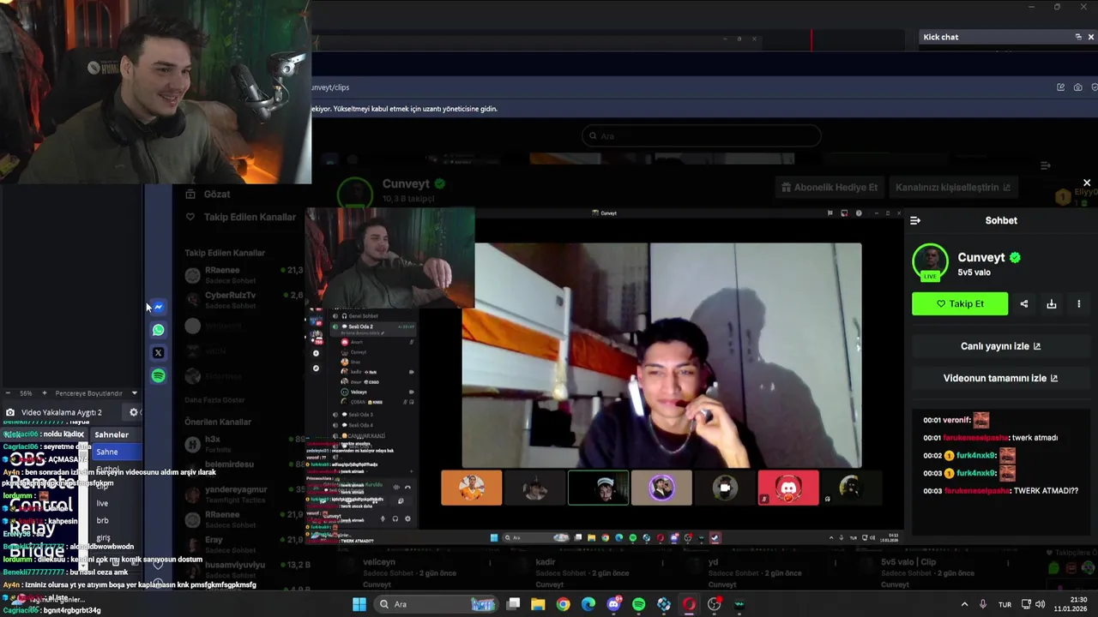Open the Videonun tamamını izle link
Screen dimensions: 1098x617
click(x=1000, y=378)
